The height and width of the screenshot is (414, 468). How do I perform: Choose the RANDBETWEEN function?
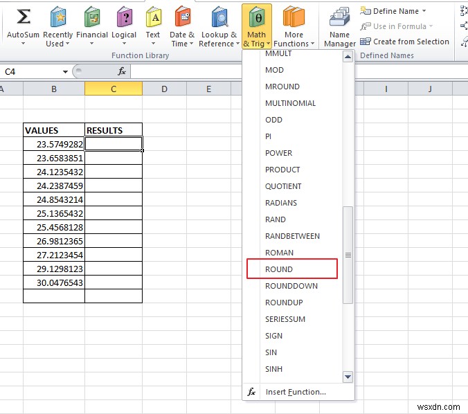(x=292, y=236)
